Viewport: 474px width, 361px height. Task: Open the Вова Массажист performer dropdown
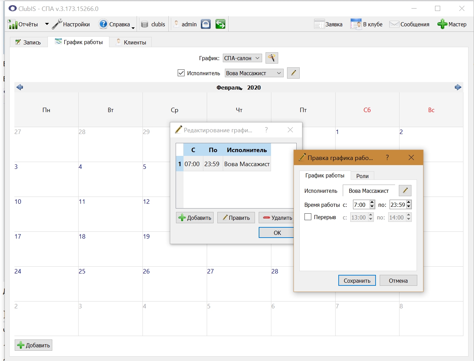[x=254, y=73]
